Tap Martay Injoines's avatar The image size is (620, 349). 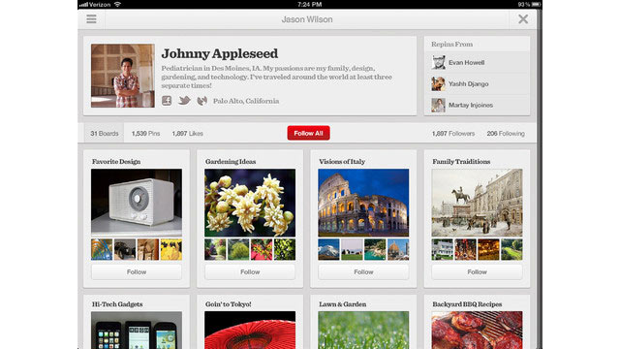tap(438, 106)
